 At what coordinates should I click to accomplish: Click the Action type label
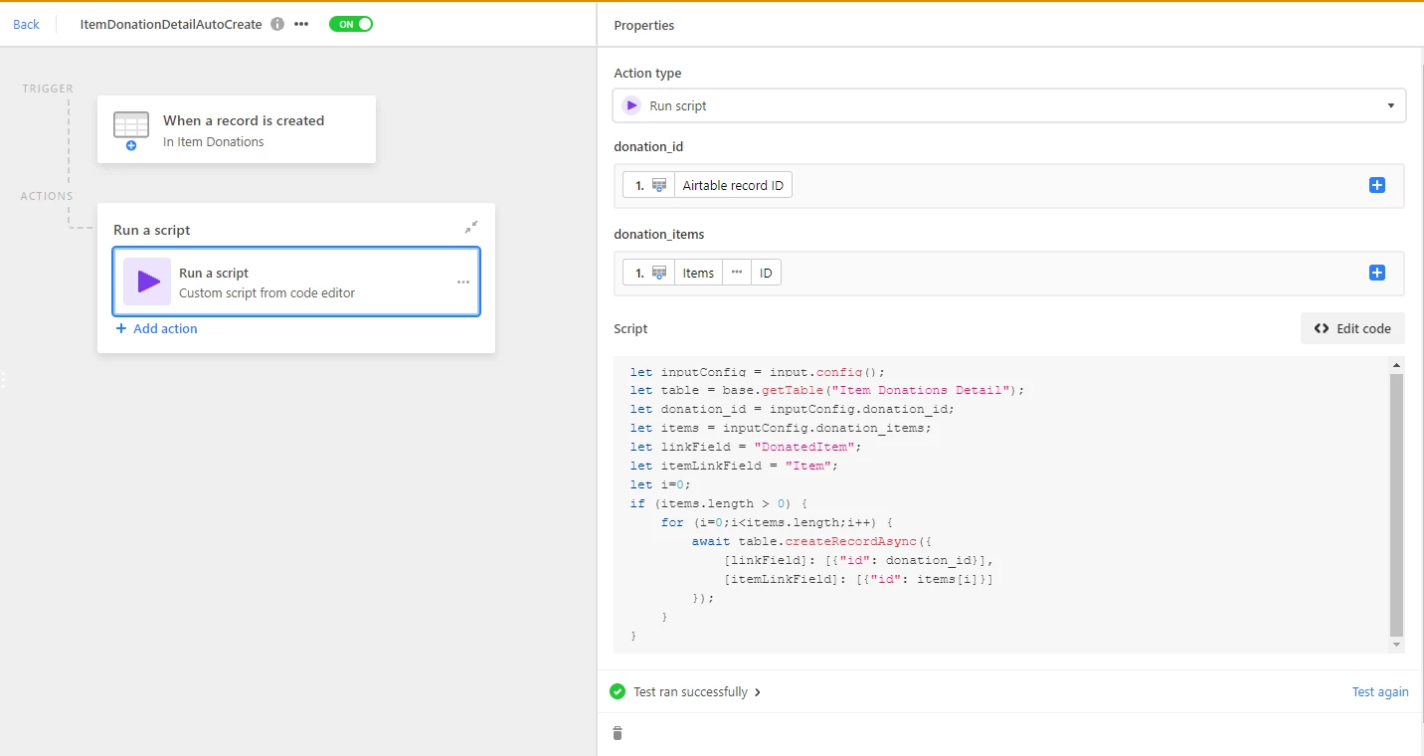coord(647,73)
